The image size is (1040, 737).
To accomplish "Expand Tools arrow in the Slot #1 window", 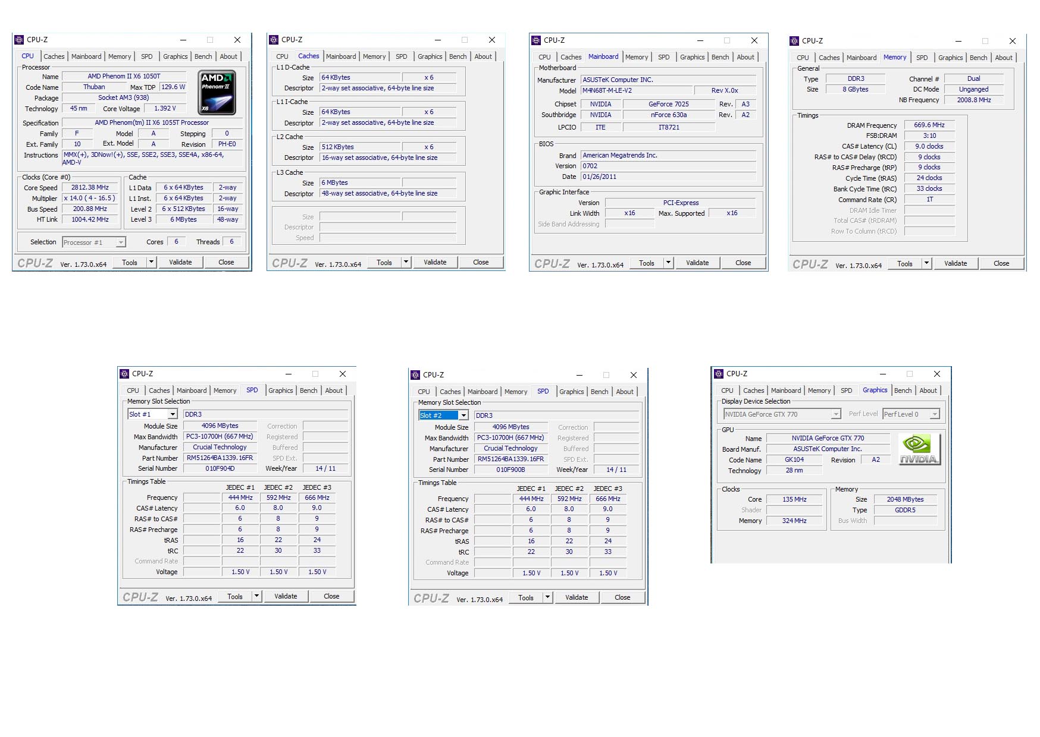I will pyautogui.click(x=256, y=596).
